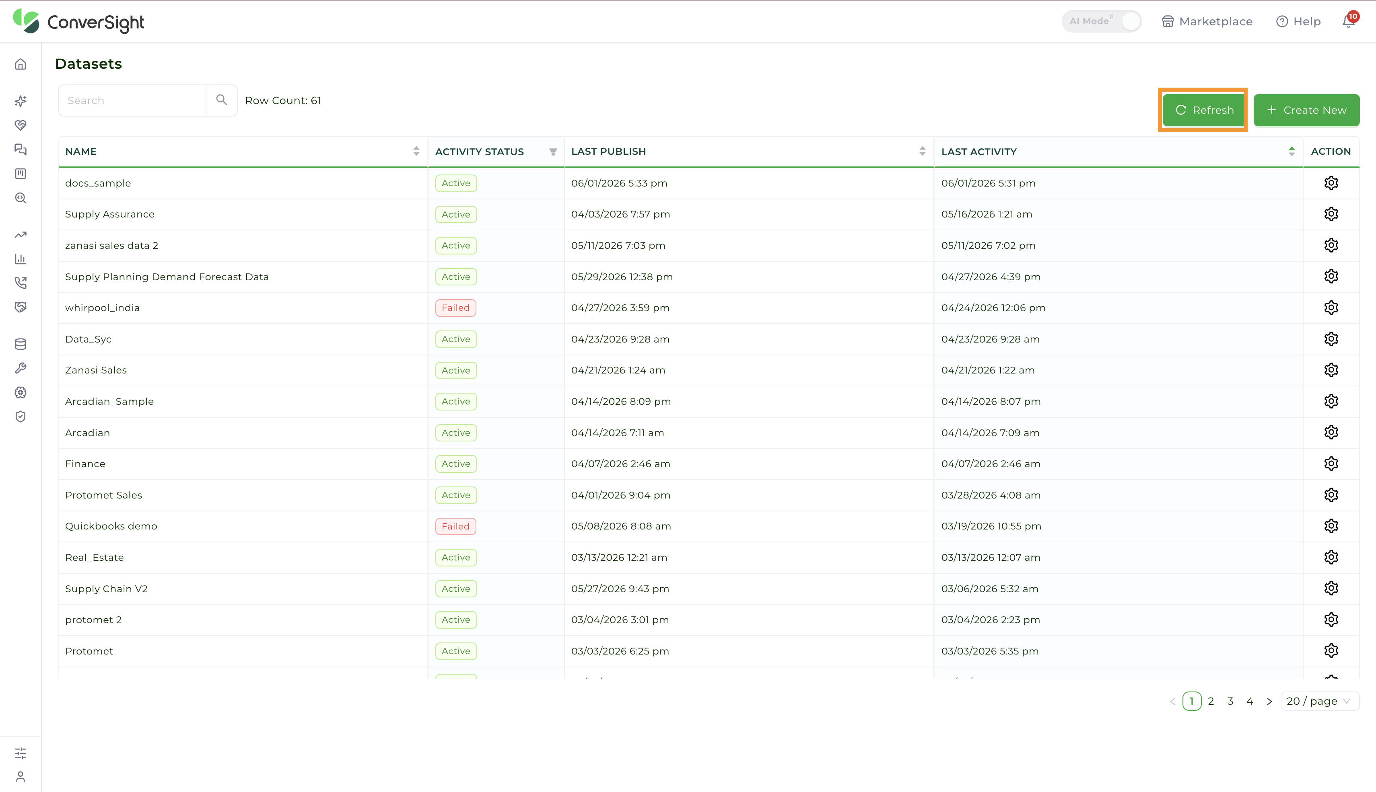1376x792 pixels.
Task: Open settings gear for docs_sample row
Action: tap(1331, 183)
